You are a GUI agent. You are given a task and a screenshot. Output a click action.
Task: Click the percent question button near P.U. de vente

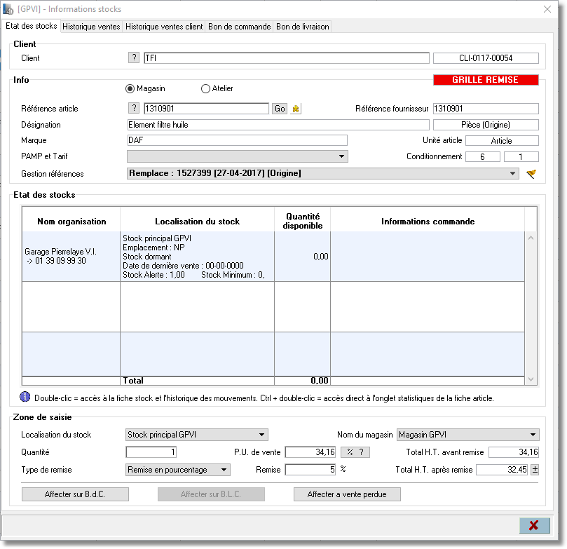pos(355,452)
